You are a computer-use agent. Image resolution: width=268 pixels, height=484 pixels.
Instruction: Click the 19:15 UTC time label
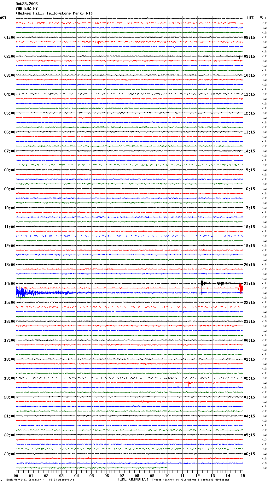pyautogui.click(x=249, y=246)
